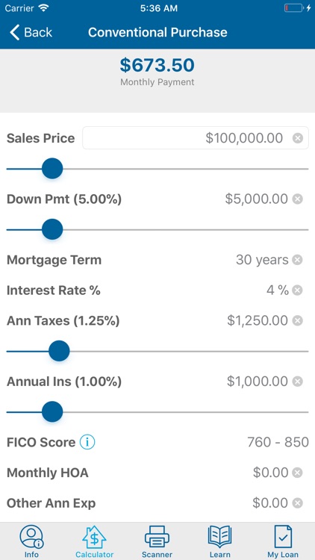Click the Sales Price slider handle
Image resolution: width=315 pixels, height=560 pixels.
coord(52,169)
